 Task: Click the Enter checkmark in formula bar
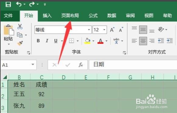(68, 65)
